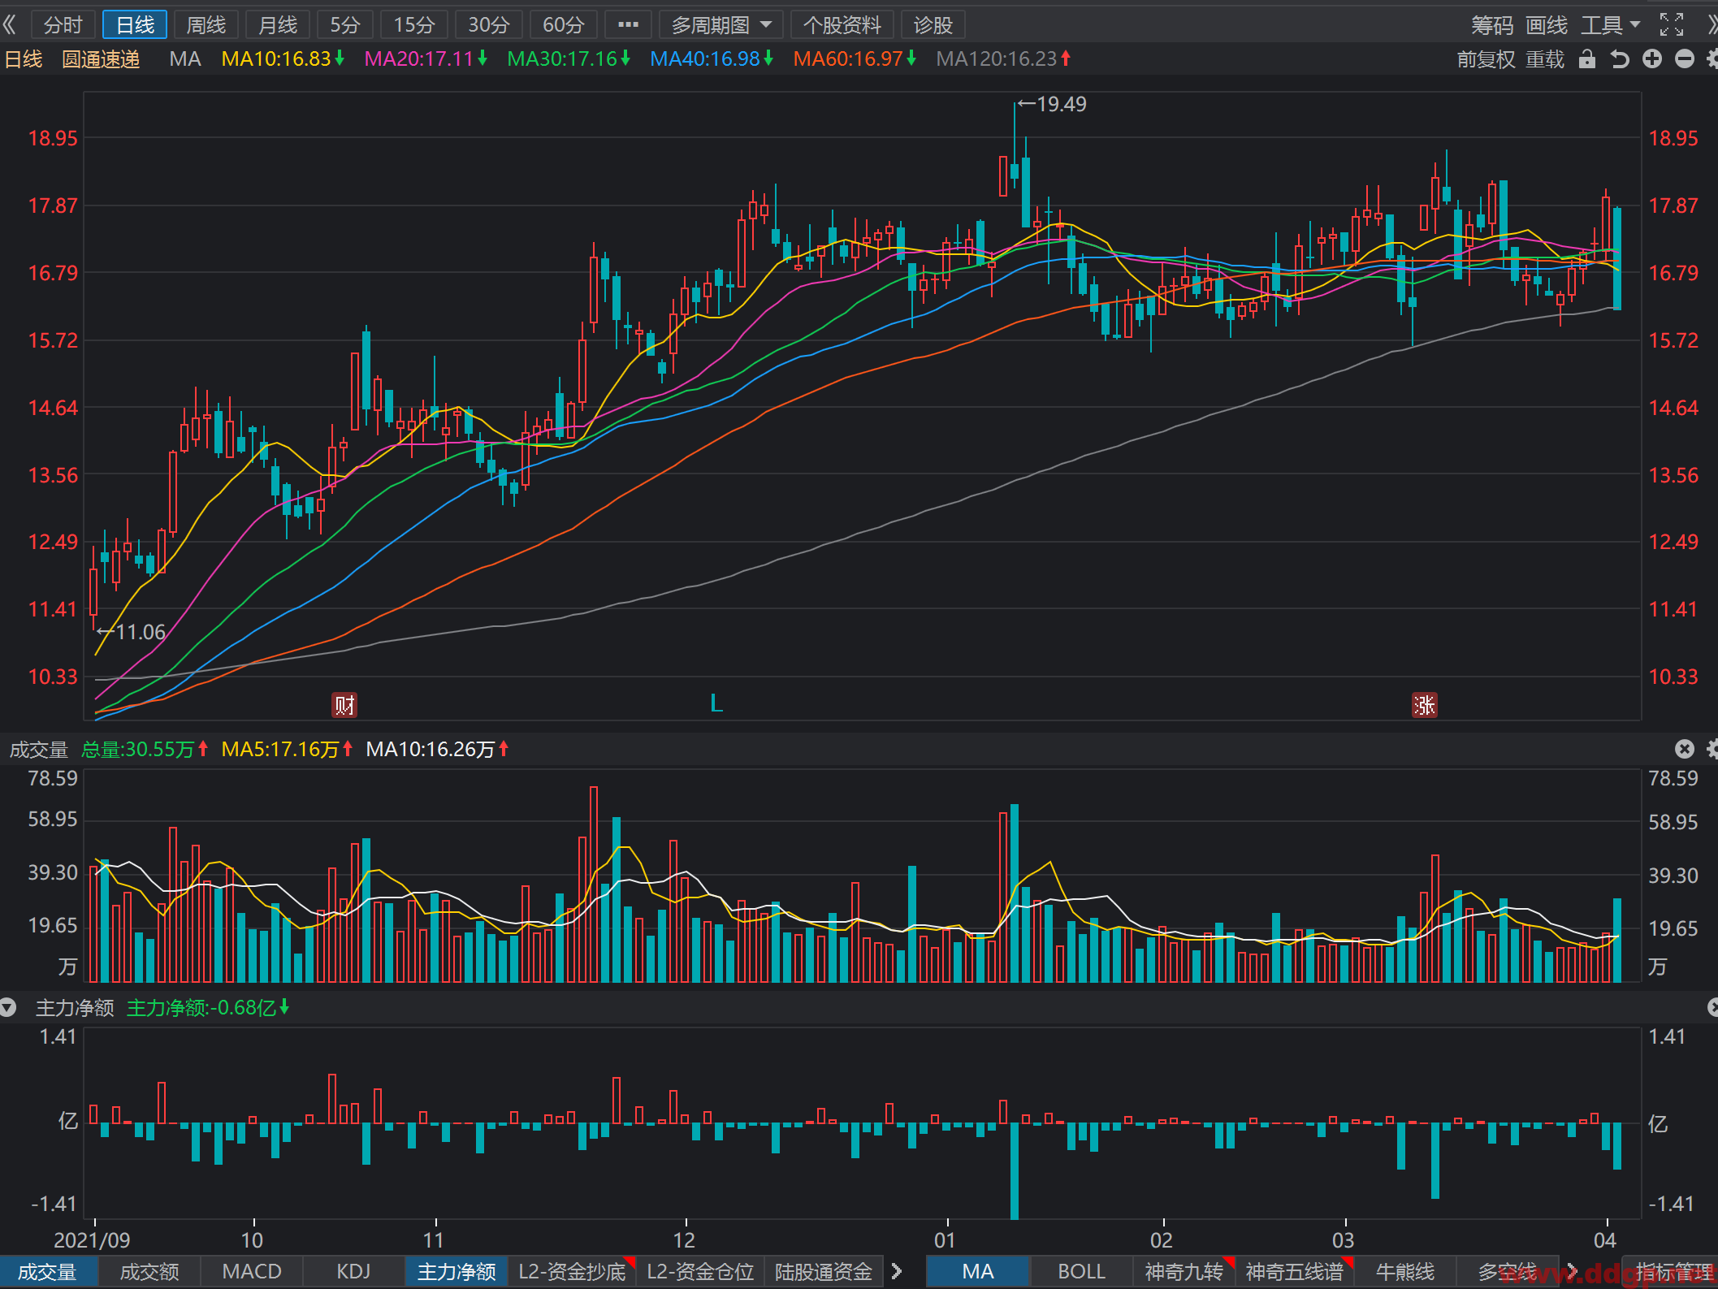
Task: Select 主力净额 indicator tab
Action: [x=457, y=1271]
